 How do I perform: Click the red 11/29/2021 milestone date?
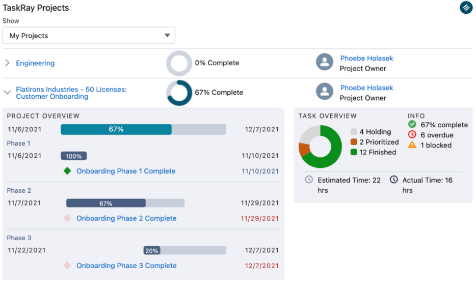click(x=259, y=219)
